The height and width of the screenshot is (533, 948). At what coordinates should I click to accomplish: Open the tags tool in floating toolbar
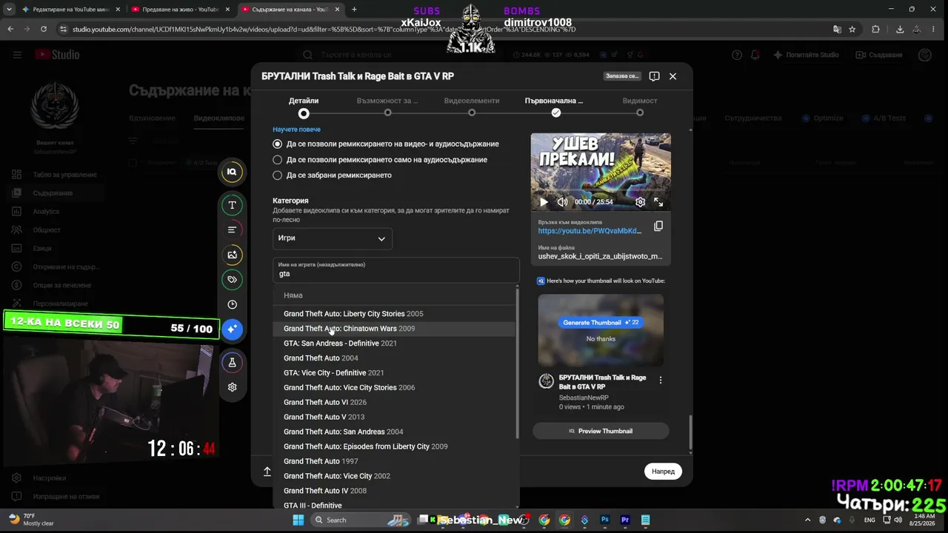(x=232, y=280)
